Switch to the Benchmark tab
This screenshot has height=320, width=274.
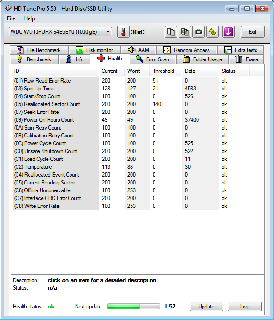pos(34,59)
